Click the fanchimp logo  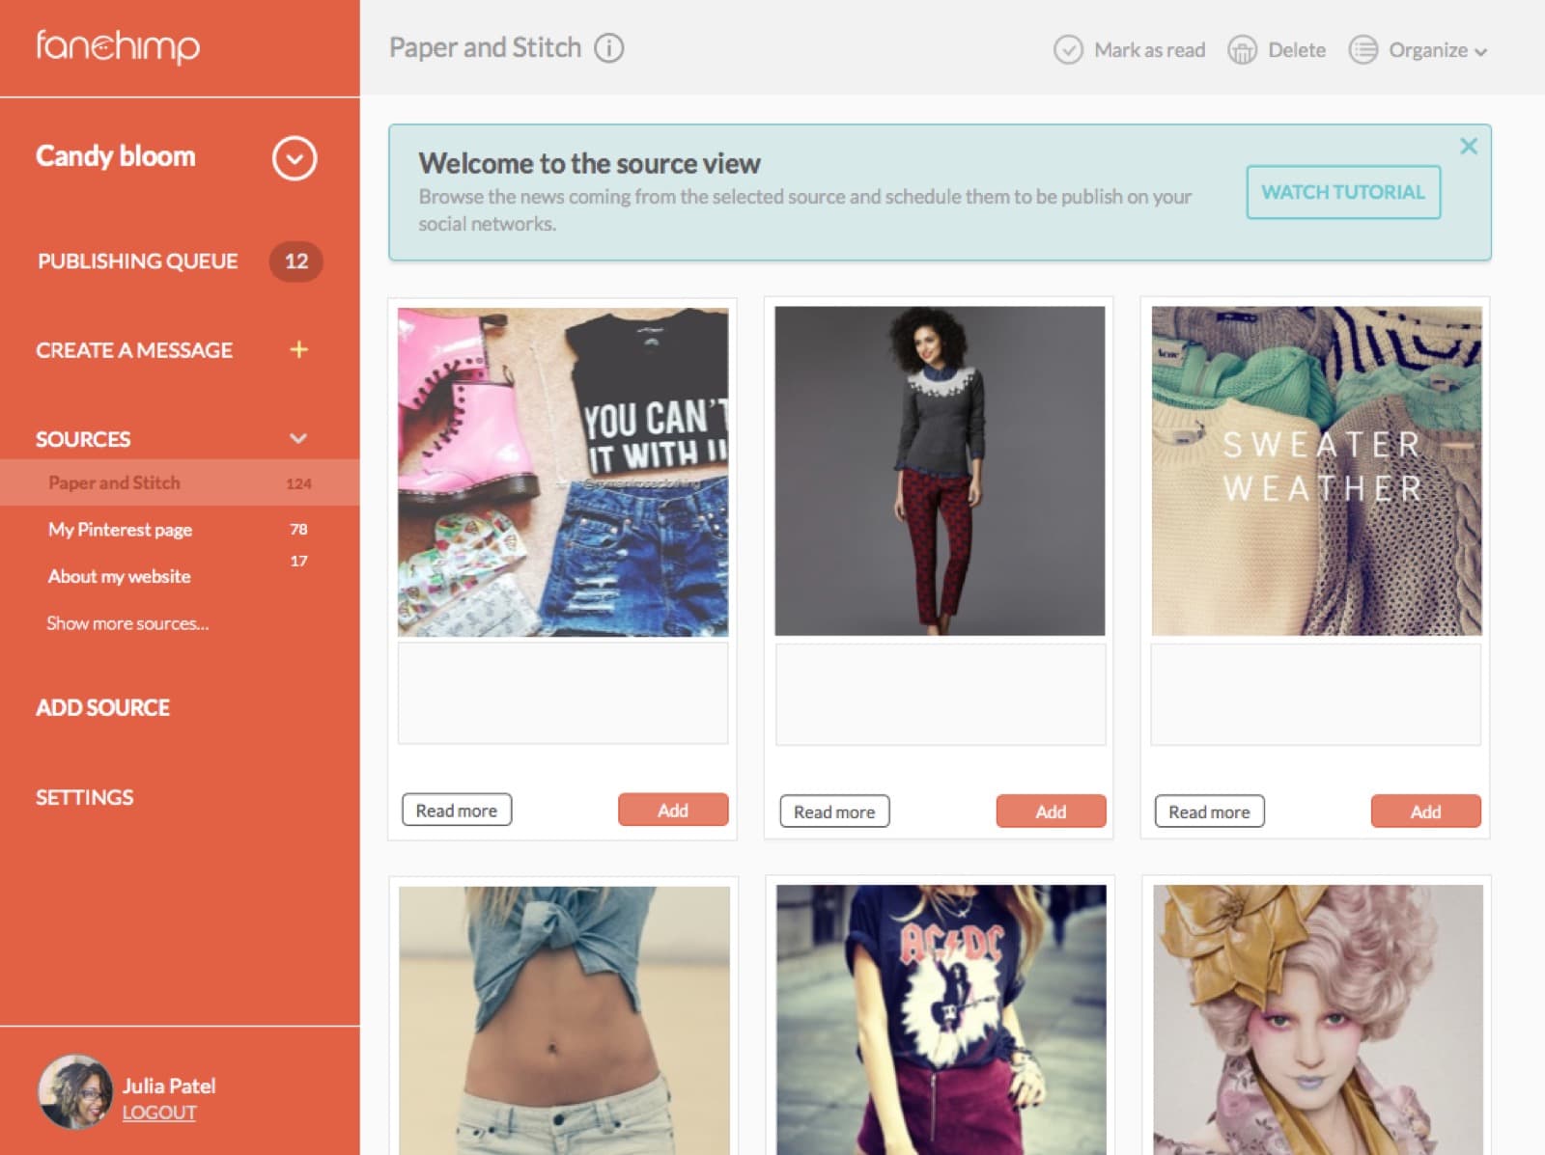[118, 46]
